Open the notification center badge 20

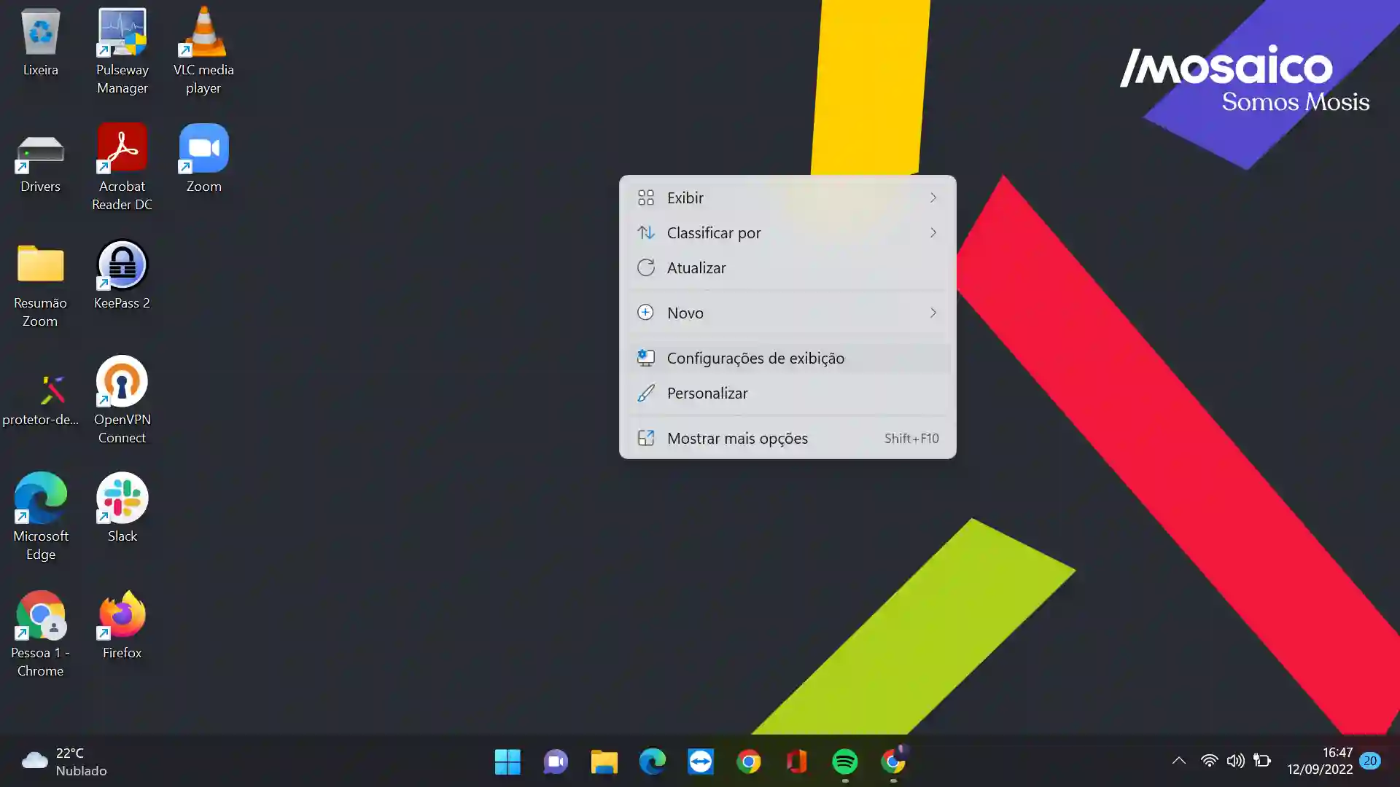point(1370,761)
